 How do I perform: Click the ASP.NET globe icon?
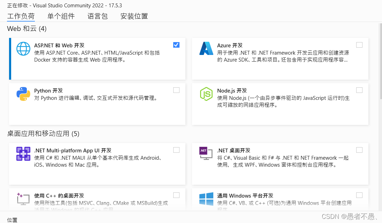click(23, 49)
